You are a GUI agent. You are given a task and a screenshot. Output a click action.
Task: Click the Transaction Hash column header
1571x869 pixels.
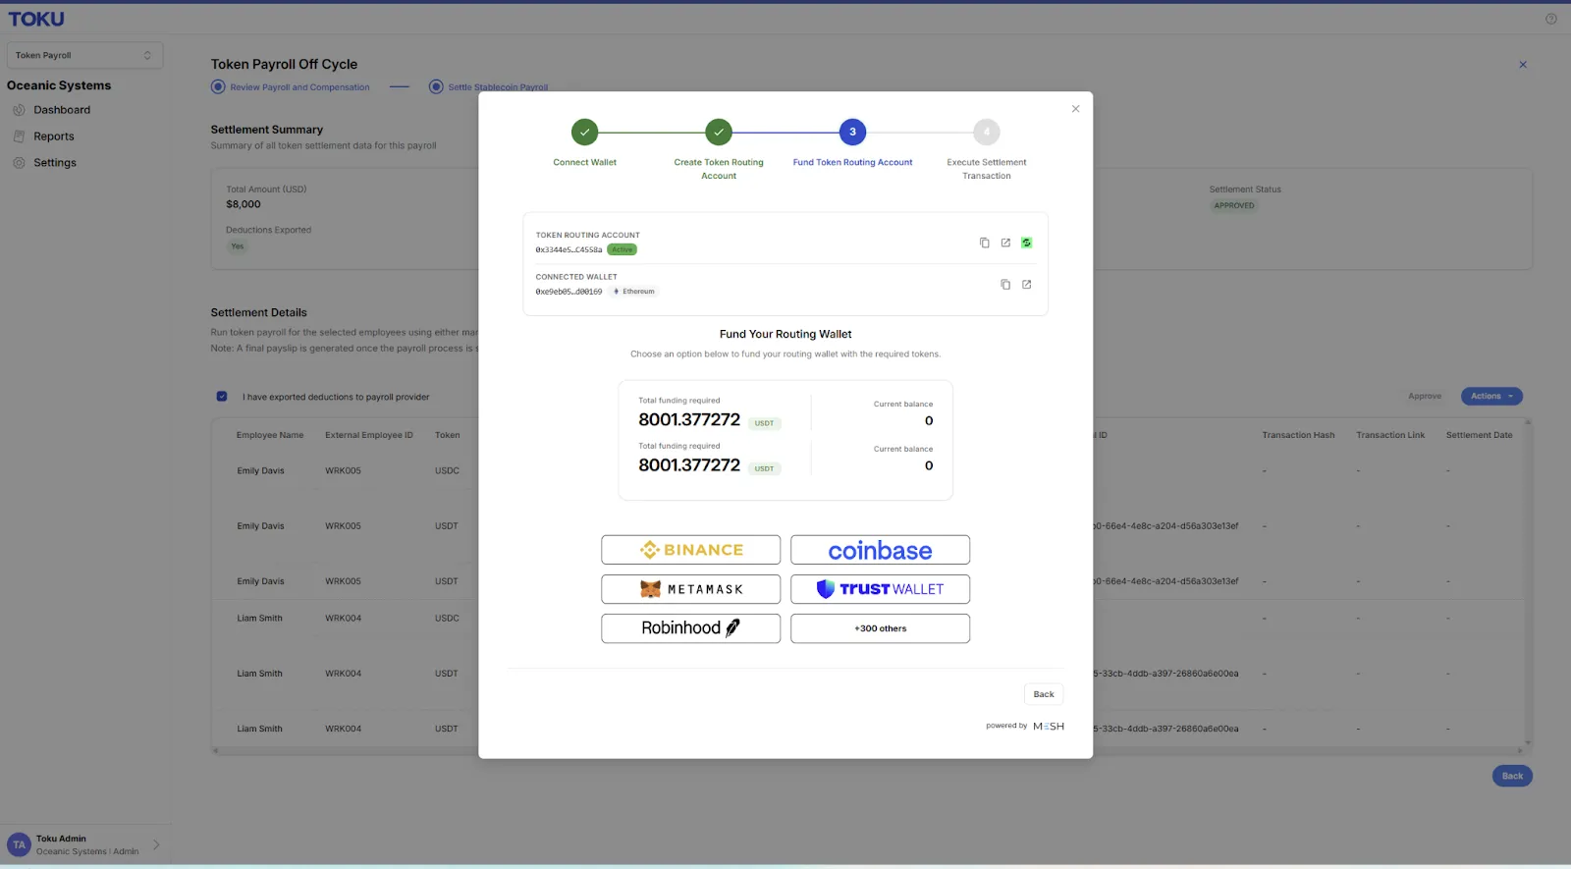1298,435
